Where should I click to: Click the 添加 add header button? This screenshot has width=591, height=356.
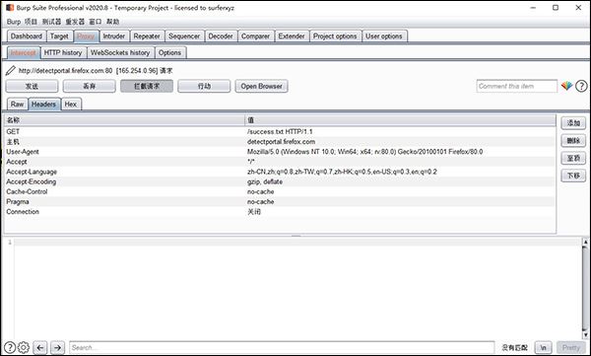pyautogui.click(x=573, y=123)
